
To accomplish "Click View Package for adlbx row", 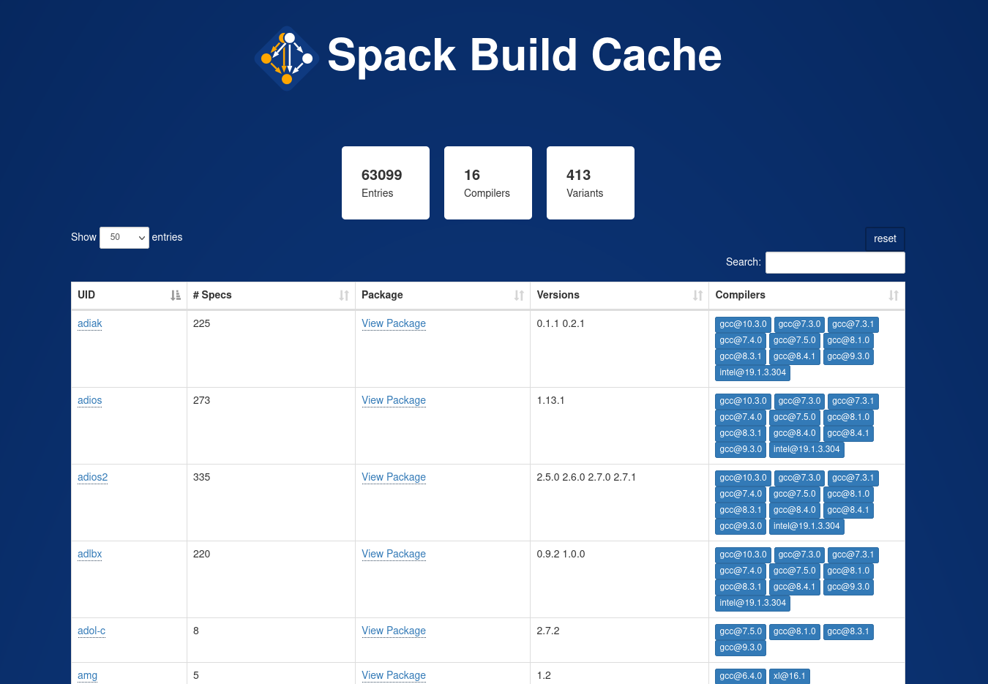I will click(x=394, y=554).
